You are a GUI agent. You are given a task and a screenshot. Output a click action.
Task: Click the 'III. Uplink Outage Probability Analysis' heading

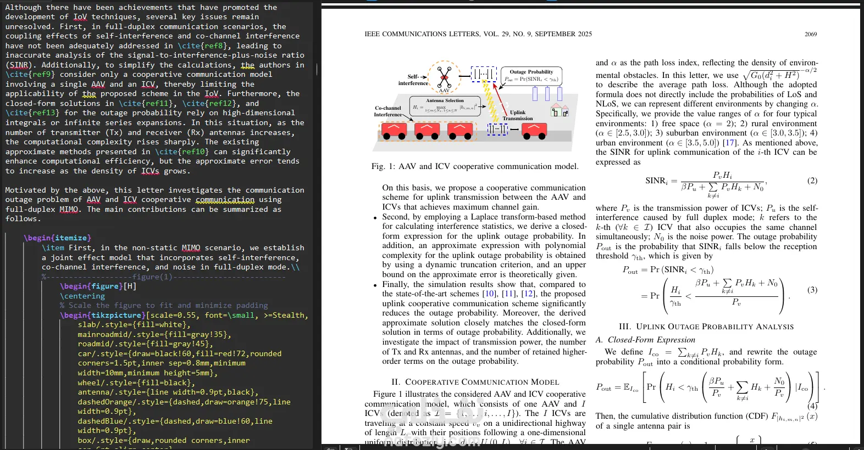tap(706, 327)
